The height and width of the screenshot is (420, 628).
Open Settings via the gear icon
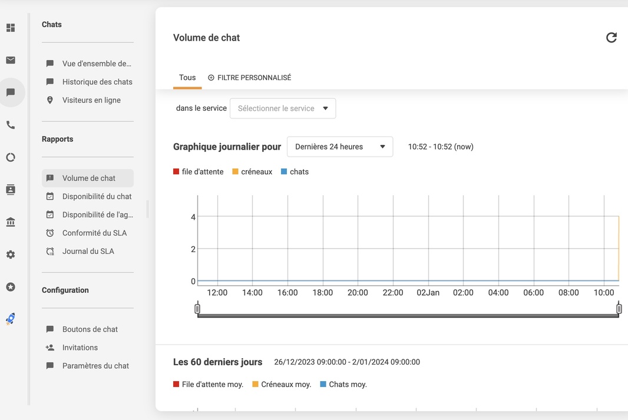coord(9,254)
